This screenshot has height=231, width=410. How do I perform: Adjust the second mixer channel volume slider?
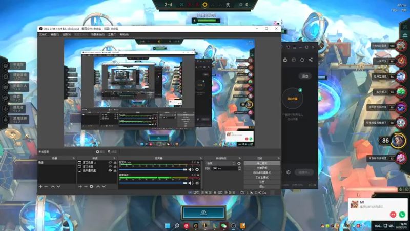153,183
